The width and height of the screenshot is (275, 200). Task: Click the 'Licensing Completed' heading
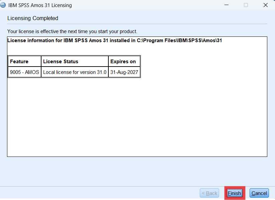[33, 18]
